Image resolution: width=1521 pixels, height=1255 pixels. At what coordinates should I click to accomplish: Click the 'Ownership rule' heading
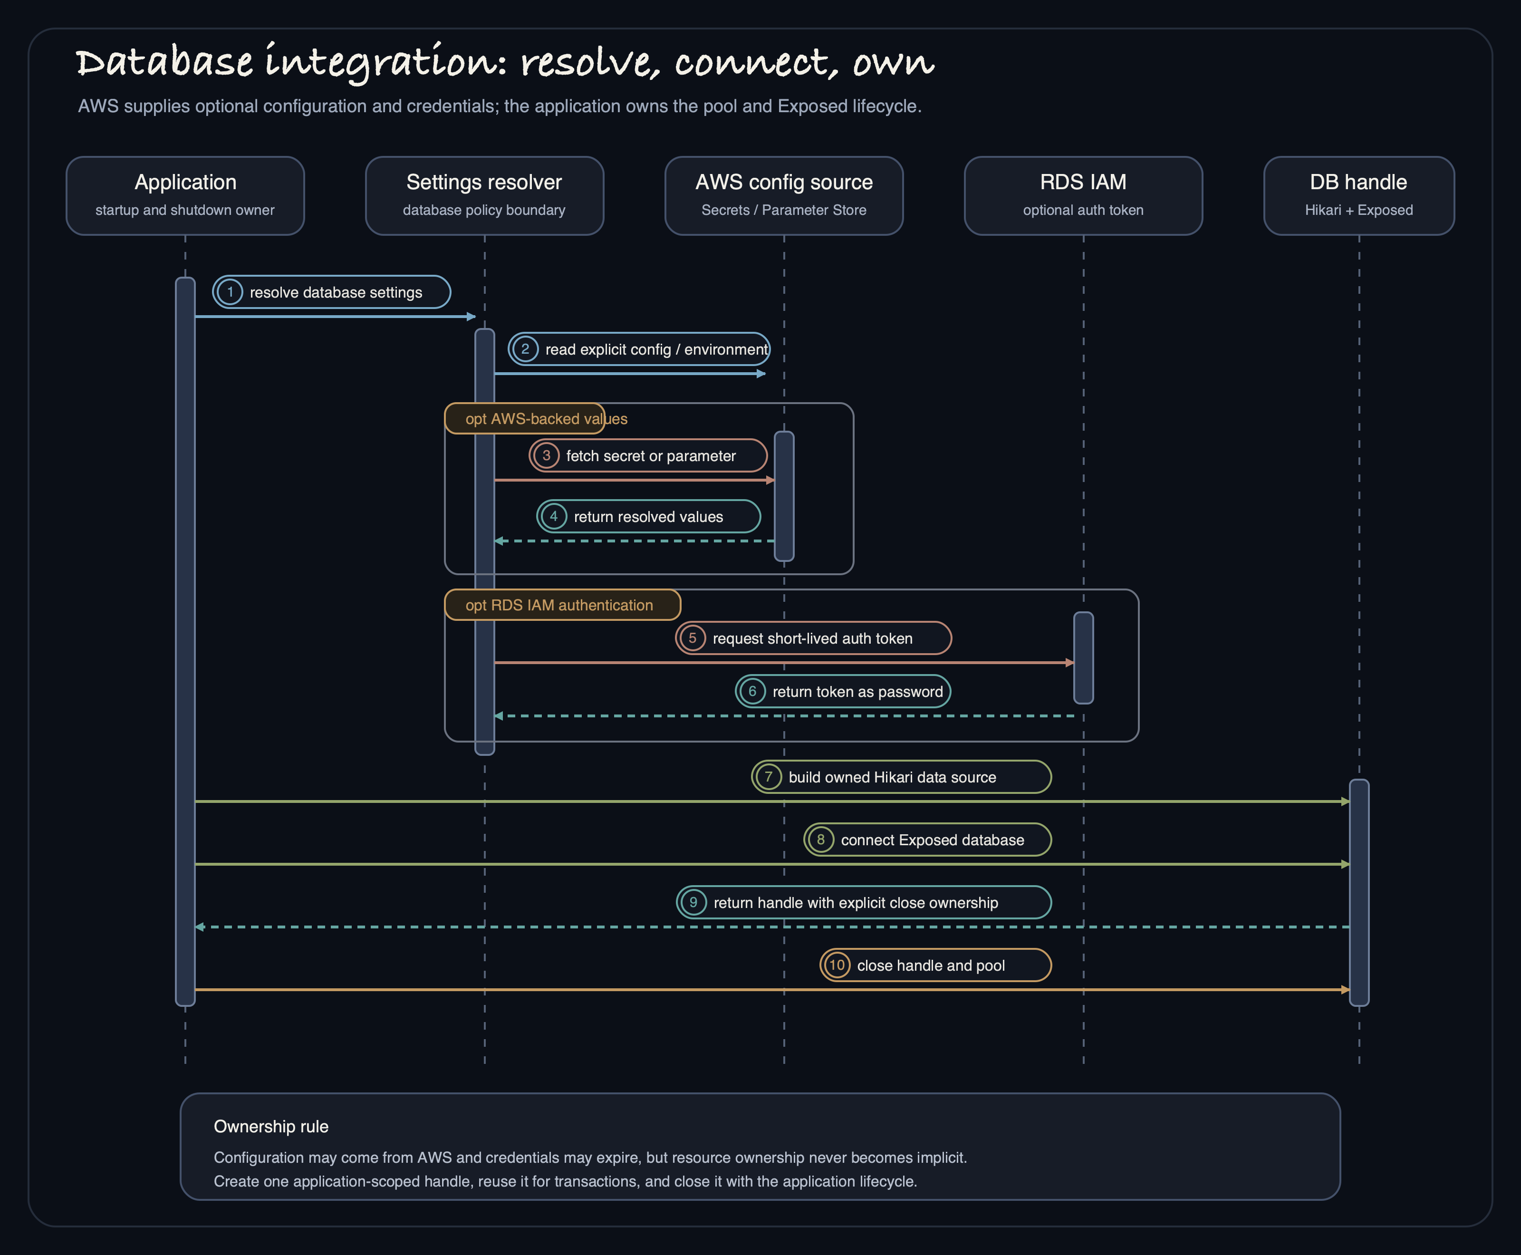click(271, 1126)
